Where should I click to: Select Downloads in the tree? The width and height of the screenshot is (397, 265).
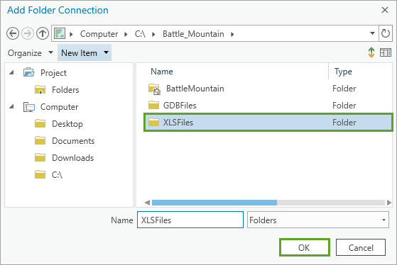coord(72,157)
